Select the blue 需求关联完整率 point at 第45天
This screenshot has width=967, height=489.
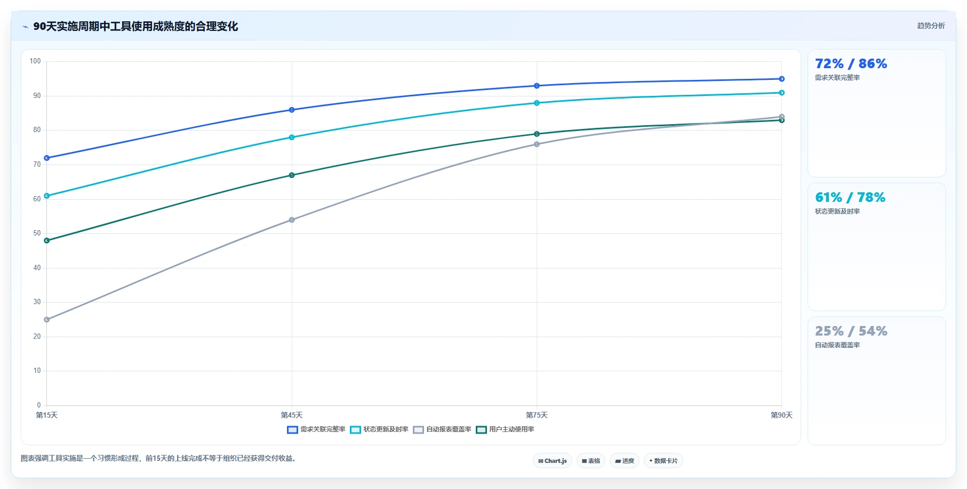pos(292,110)
